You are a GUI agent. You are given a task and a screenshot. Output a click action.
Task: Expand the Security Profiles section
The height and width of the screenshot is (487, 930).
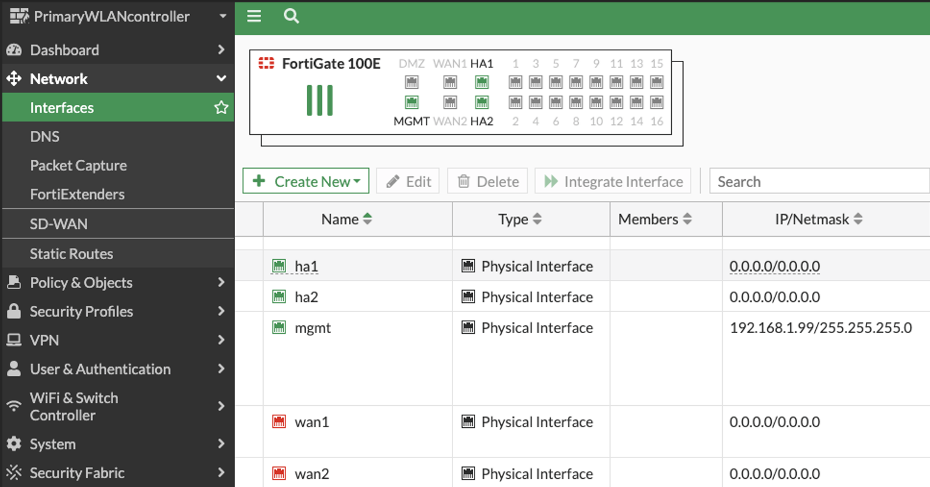118,311
